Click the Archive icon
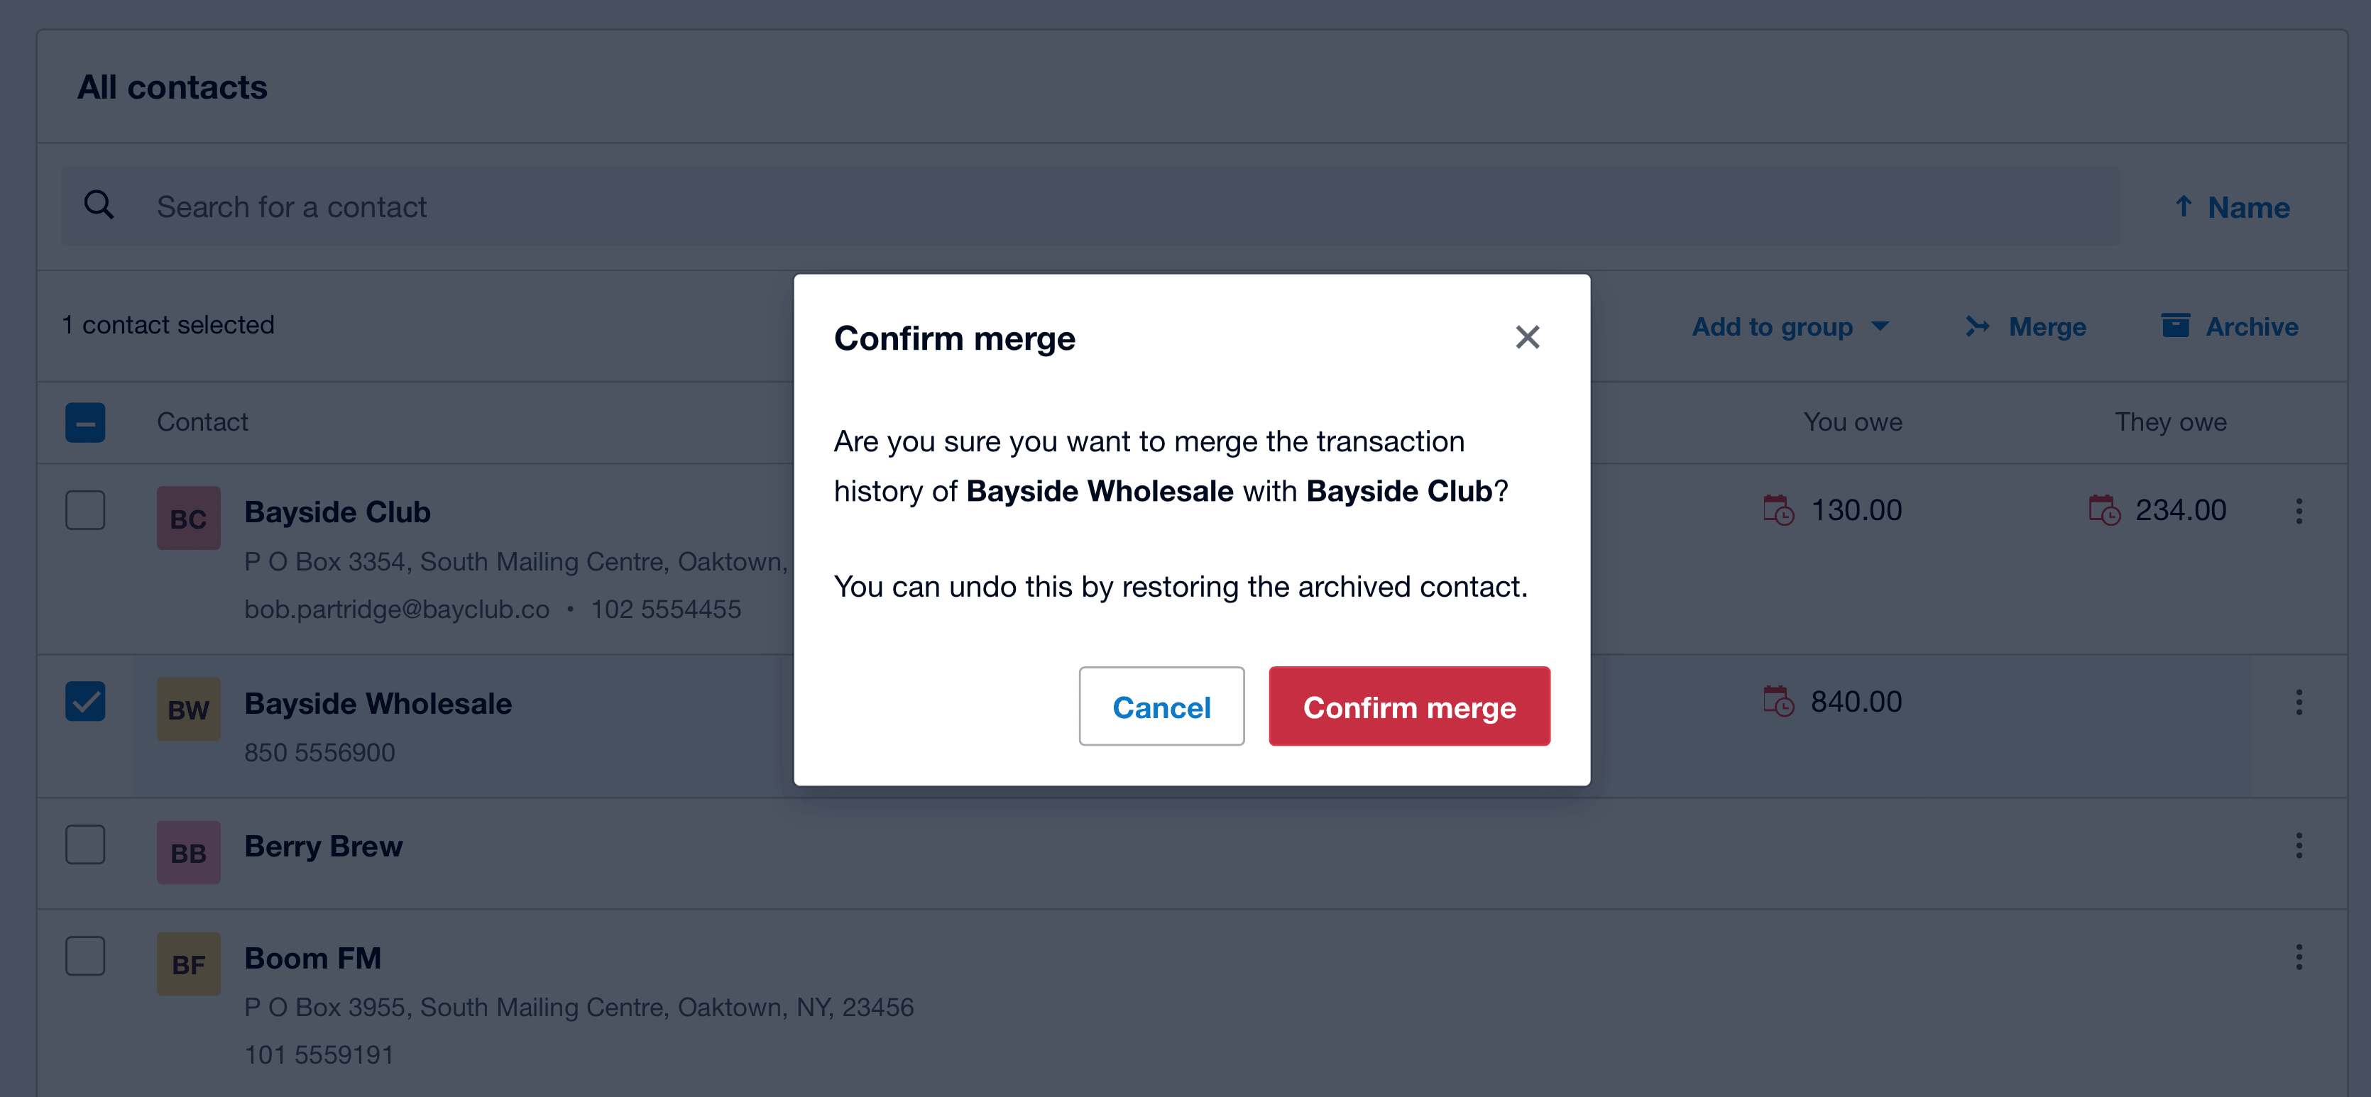This screenshot has width=2371, height=1097. [x=2175, y=325]
